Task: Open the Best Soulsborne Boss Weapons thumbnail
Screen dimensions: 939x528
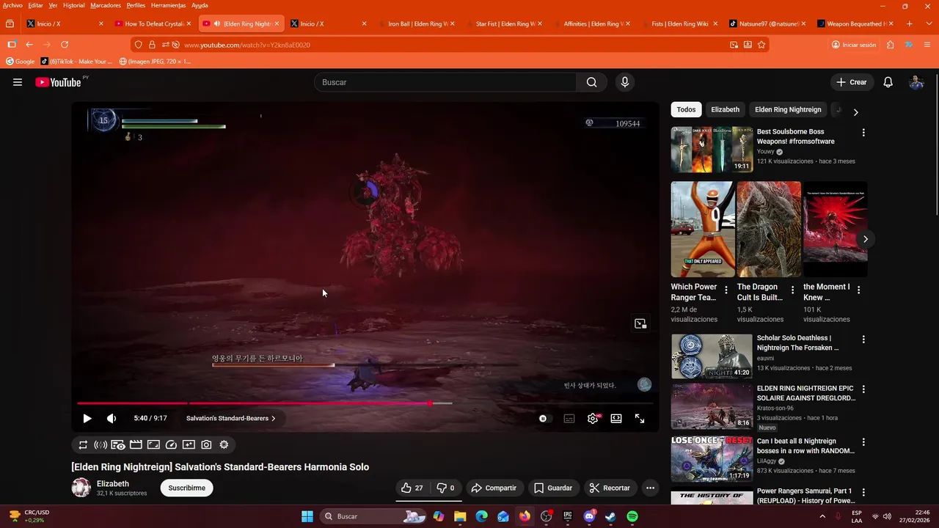Action: pyautogui.click(x=712, y=150)
